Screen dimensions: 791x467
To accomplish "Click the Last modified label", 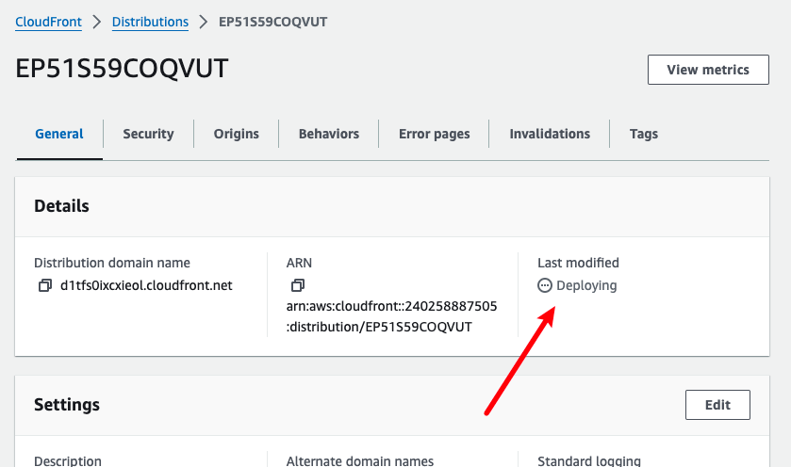I will (578, 263).
